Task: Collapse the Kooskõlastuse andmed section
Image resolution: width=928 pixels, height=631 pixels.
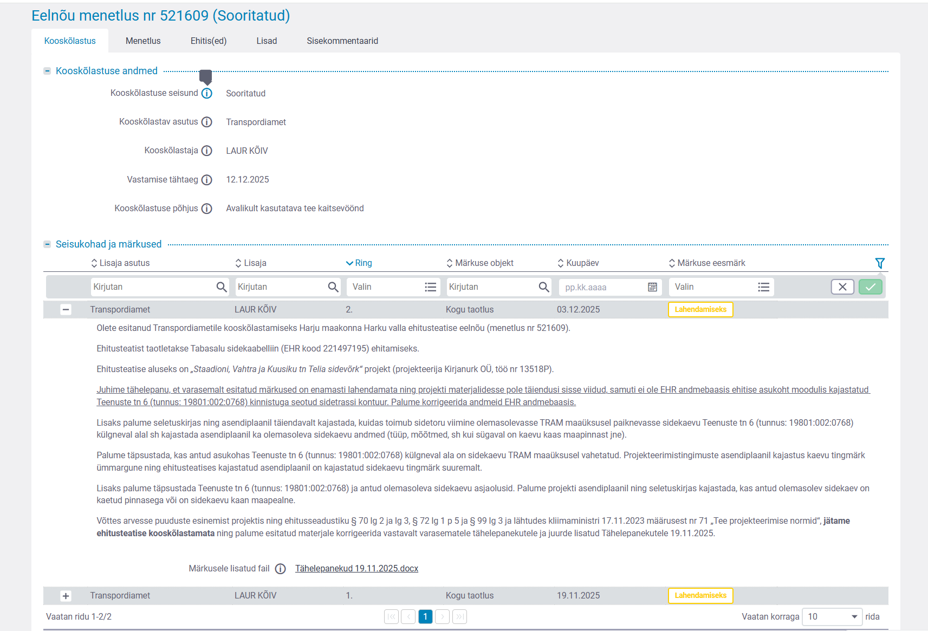Action: (47, 71)
